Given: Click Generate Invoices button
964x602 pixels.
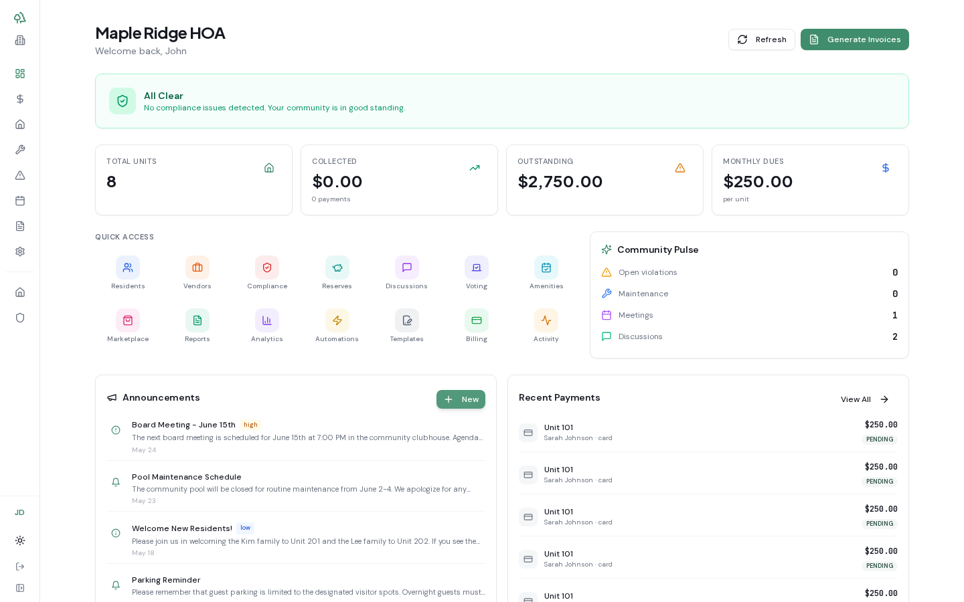Looking at the screenshot, I should [x=855, y=39].
